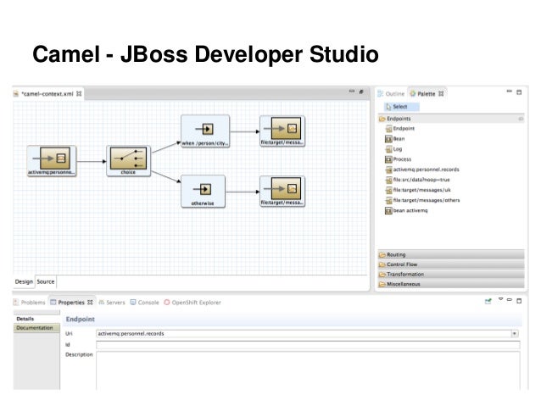Select upper file:target/messa endpoint node
The height and width of the screenshot is (406, 541).
[282, 131]
